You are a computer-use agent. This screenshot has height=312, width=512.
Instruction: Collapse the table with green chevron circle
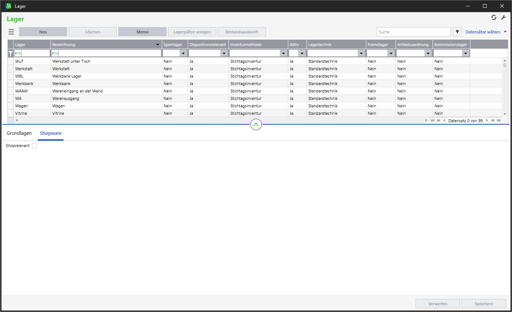256,125
